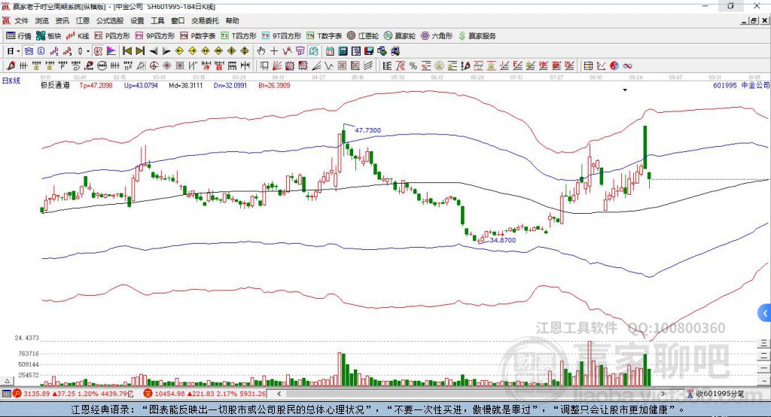Open the 六角形 hexagon tool
Image resolution: width=771 pixels, height=417 pixels.
pos(437,36)
